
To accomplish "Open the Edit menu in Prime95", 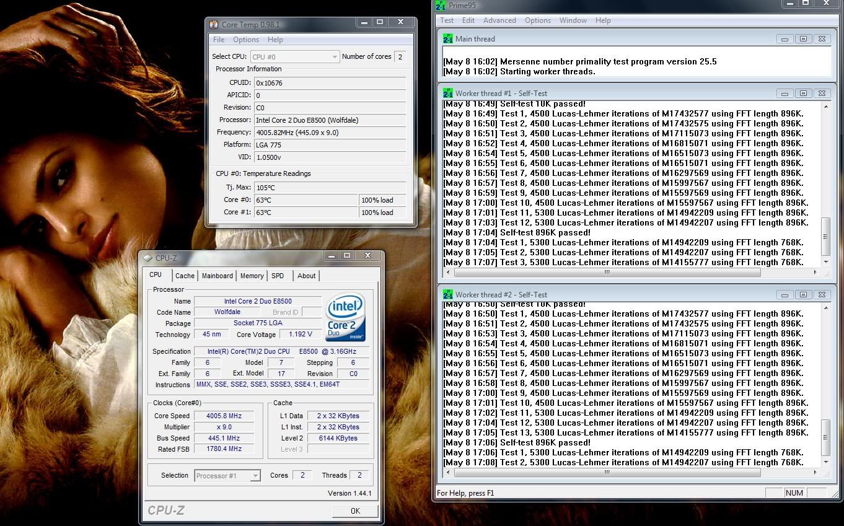I will (x=468, y=20).
